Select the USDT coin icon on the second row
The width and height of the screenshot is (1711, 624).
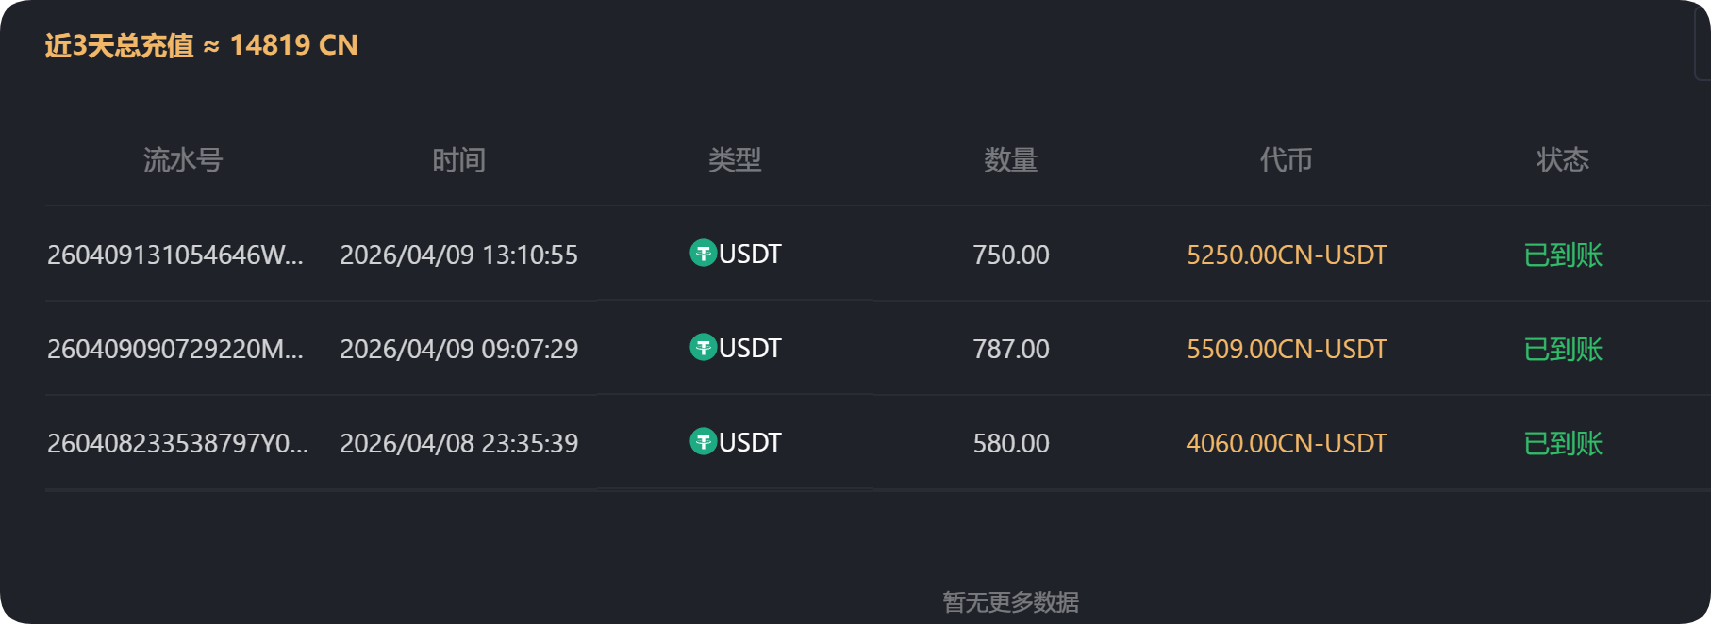click(x=702, y=348)
